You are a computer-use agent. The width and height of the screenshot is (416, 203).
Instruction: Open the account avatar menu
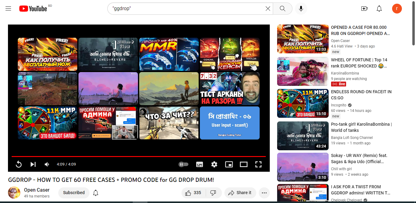click(397, 9)
